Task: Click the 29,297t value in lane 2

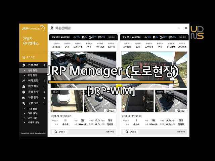Action: (182, 47)
